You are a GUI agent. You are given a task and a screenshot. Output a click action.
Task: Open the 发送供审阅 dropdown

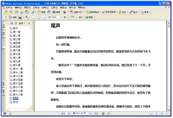coord(110,12)
